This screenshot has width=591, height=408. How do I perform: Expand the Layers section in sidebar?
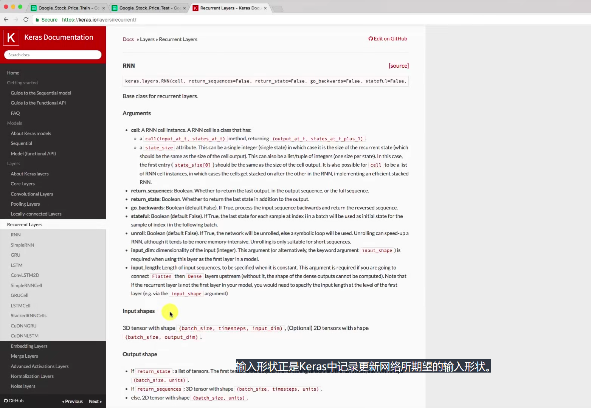(14, 163)
